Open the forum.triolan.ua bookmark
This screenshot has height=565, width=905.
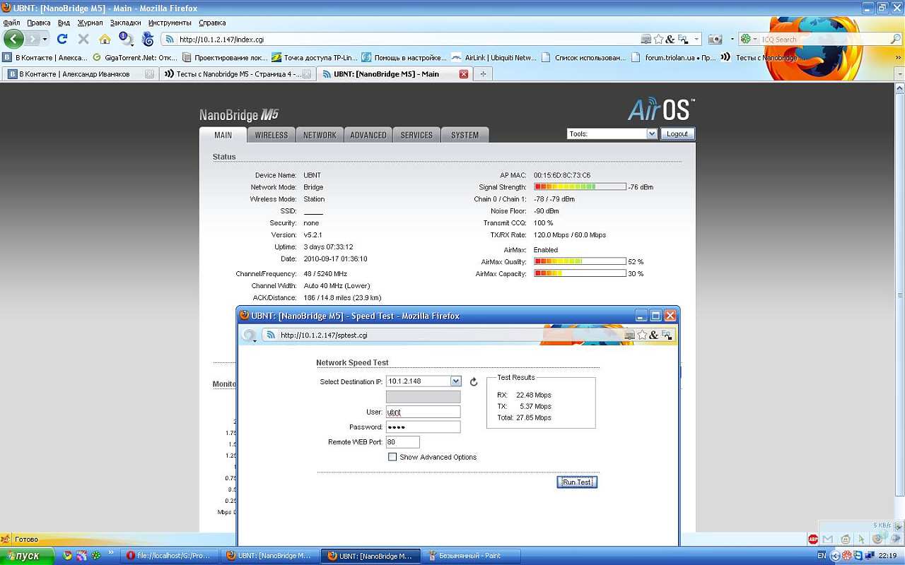(673, 57)
